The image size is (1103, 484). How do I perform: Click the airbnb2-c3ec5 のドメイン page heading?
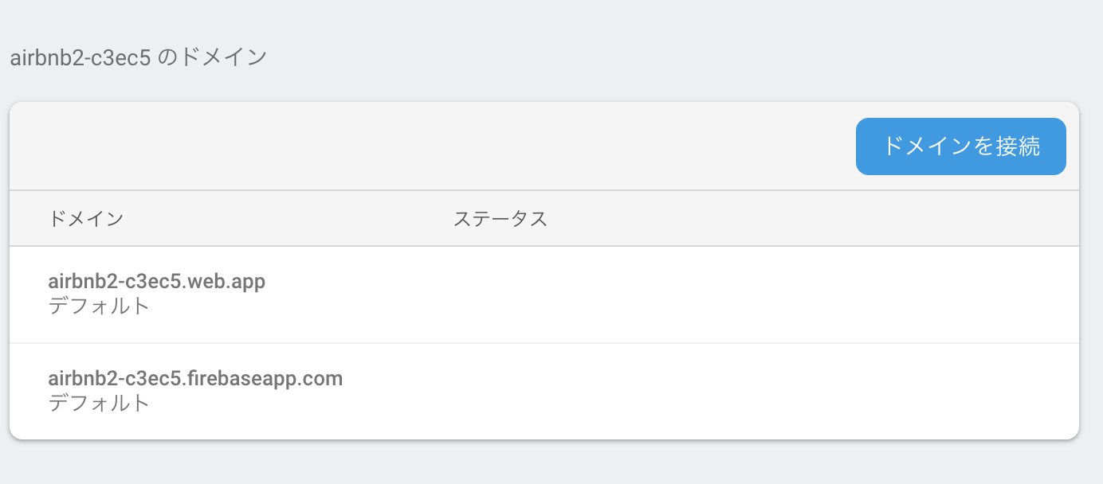tap(138, 58)
